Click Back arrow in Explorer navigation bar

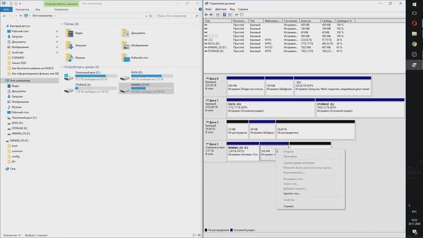coord(4,16)
